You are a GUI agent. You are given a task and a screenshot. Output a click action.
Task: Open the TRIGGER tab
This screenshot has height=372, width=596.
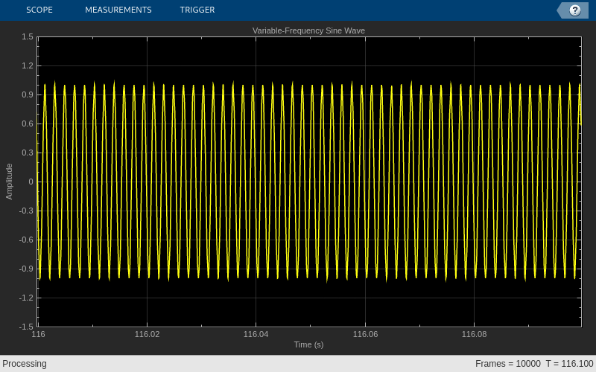tap(197, 10)
